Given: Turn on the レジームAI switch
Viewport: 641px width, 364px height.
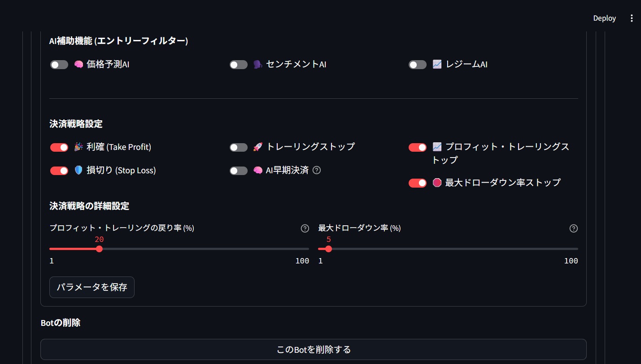Looking at the screenshot, I should 418,65.
